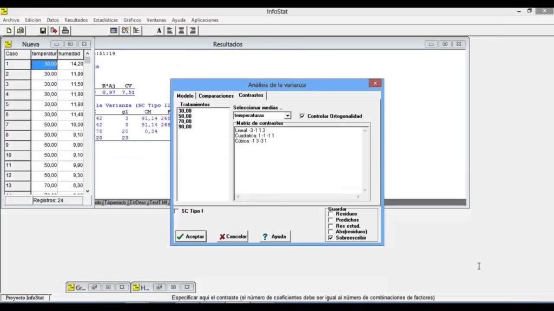
Task: Check the Residuos save option
Action: 331,214
